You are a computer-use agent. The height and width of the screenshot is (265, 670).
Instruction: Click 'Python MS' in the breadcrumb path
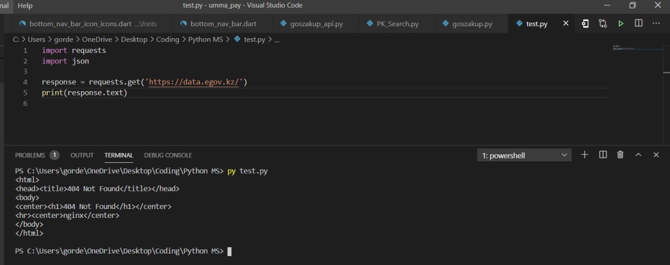tap(206, 39)
